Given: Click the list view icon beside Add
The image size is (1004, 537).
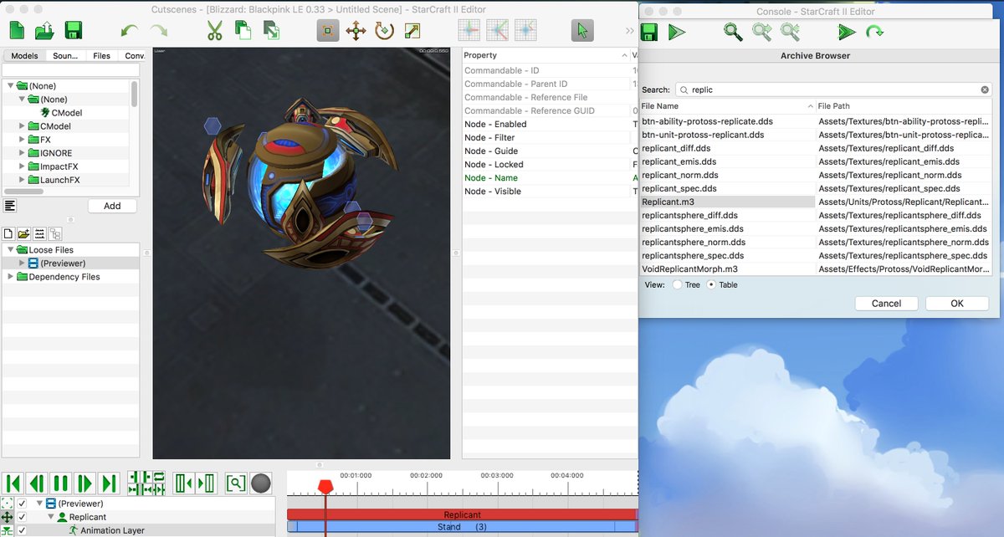Looking at the screenshot, I should 10,206.
